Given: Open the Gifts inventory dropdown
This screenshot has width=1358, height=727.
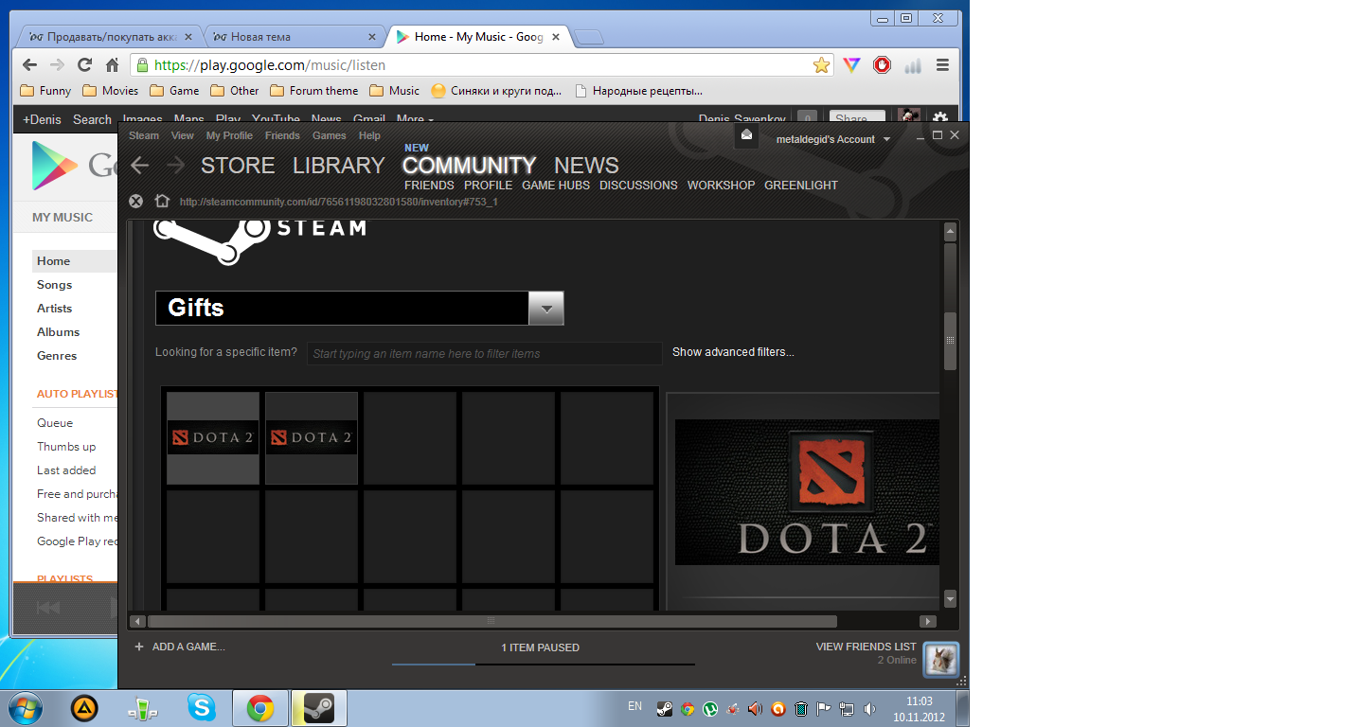Looking at the screenshot, I should [x=546, y=308].
